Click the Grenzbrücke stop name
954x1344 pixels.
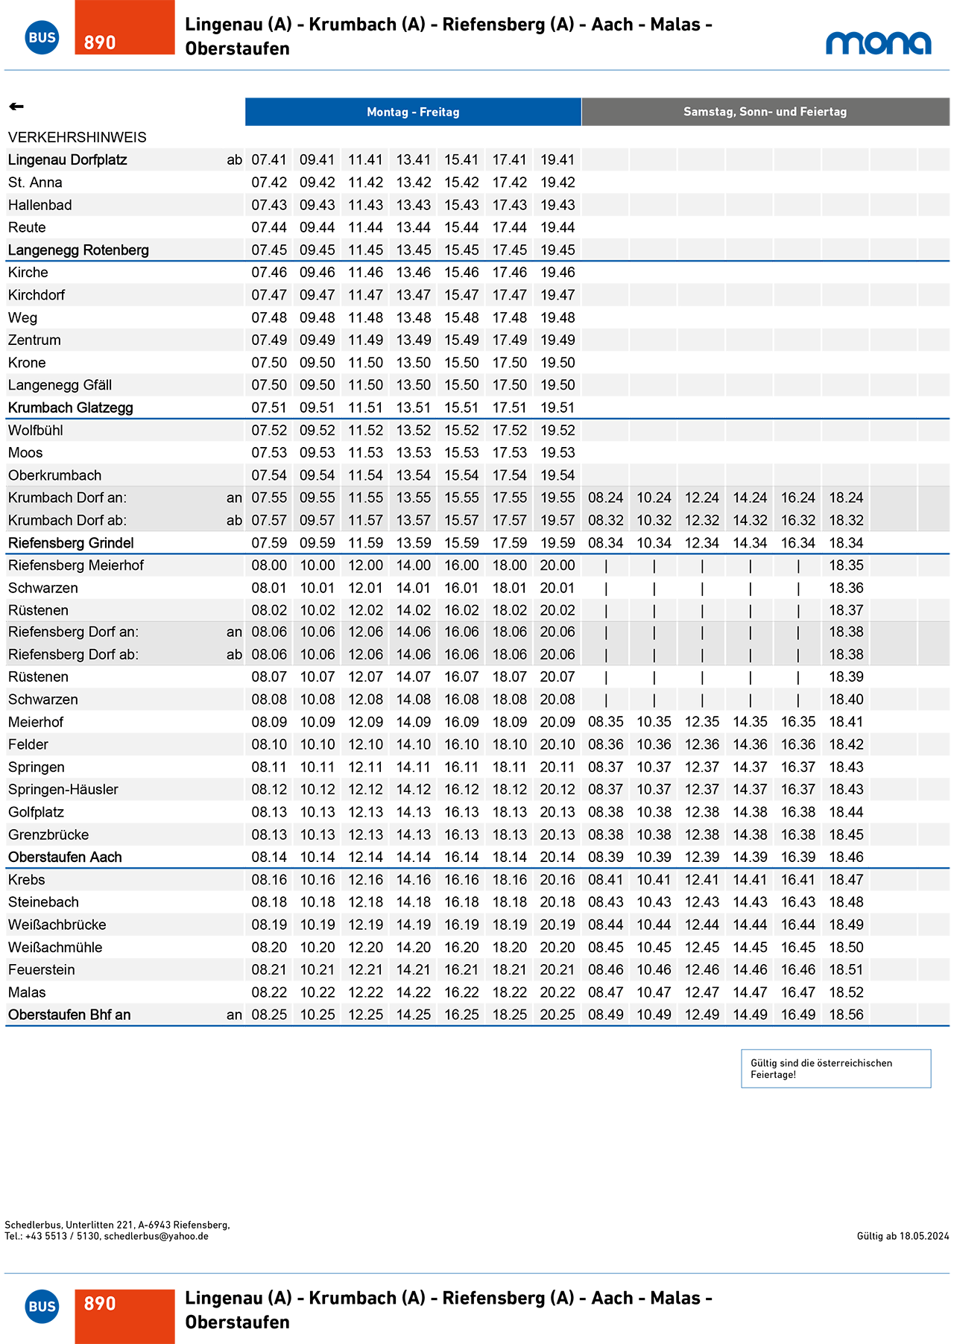pyautogui.click(x=48, y=834)
